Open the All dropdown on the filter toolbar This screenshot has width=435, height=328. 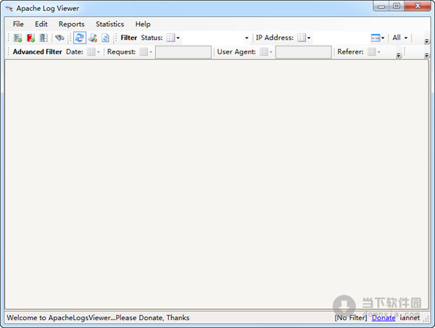399,38
